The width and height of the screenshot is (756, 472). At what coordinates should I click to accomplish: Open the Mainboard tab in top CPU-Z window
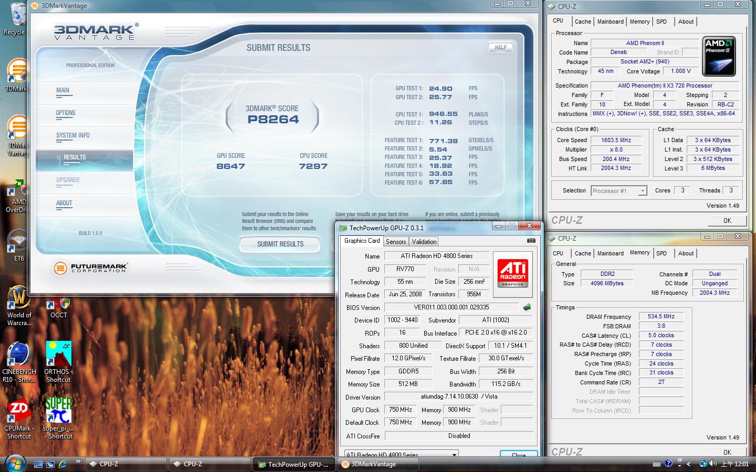point(611,22)
